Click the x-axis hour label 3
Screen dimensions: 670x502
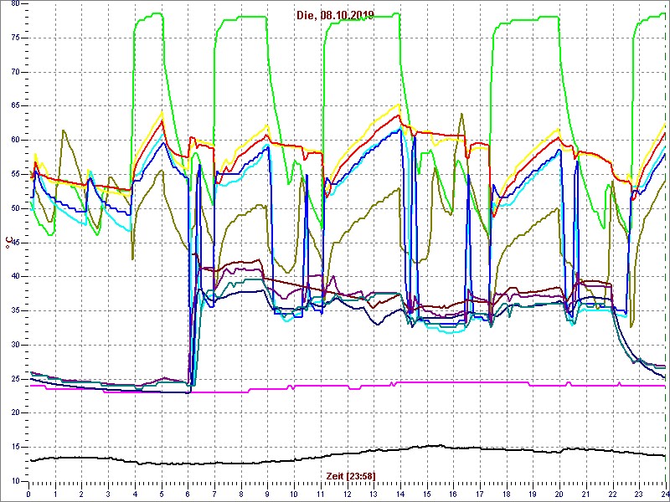(109, 494)
